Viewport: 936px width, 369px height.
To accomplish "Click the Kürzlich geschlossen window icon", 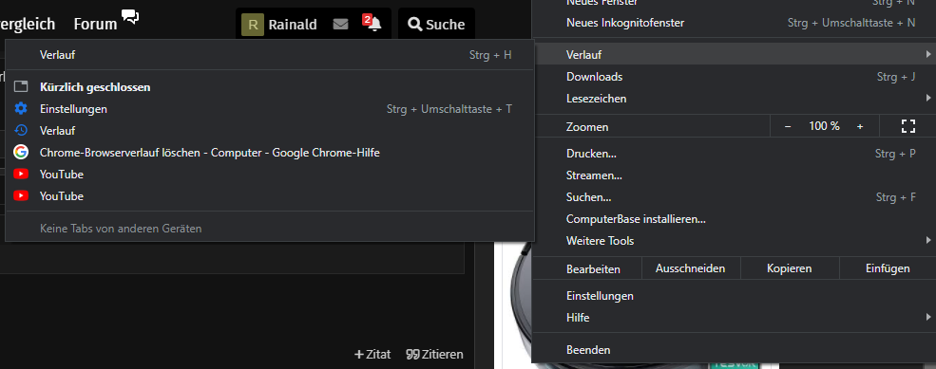I will pos(21,86).
